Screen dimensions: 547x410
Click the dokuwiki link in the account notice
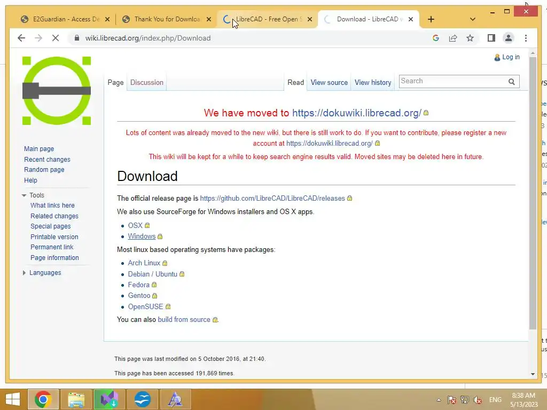pyautogui.click(x=329, y=143)
